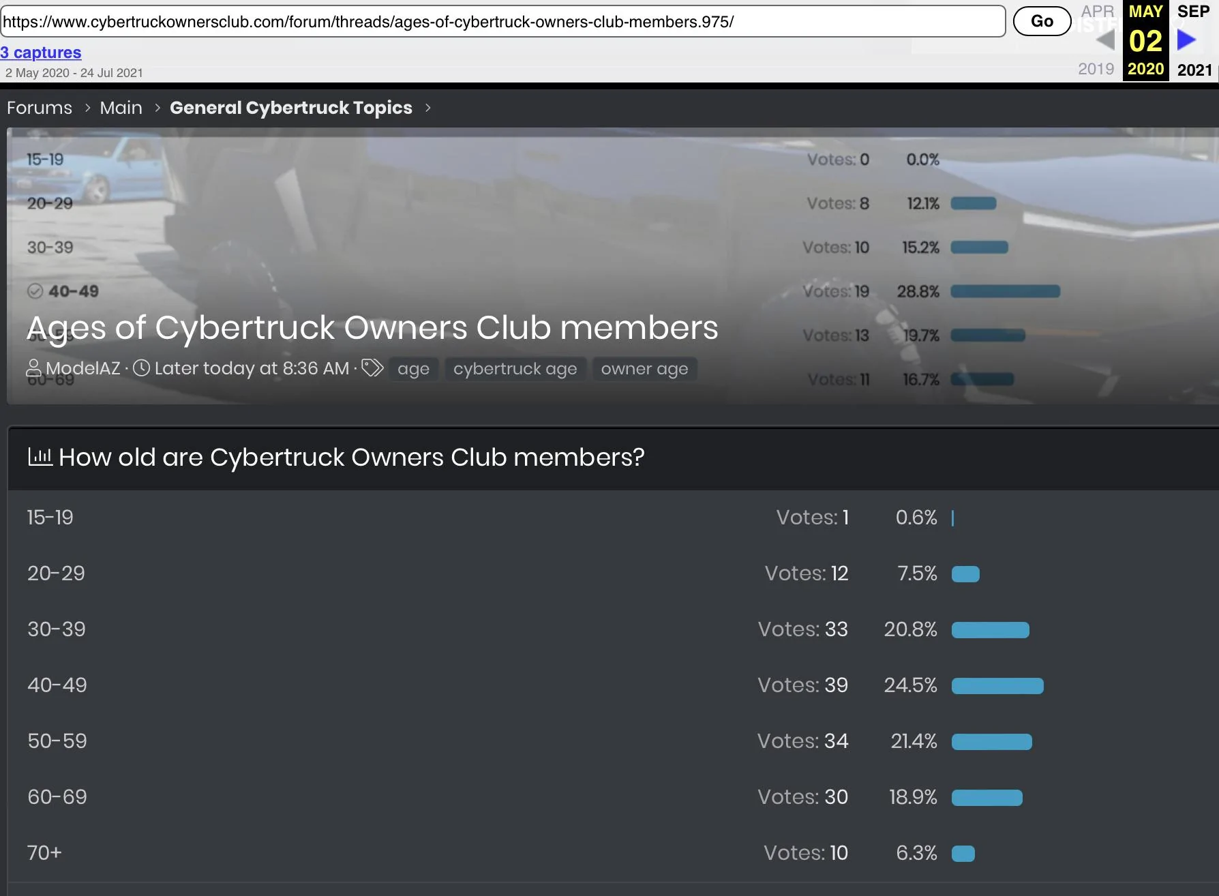
Task: Open General Cybertruck Topics breadcrumb
Action: (291, 108)
